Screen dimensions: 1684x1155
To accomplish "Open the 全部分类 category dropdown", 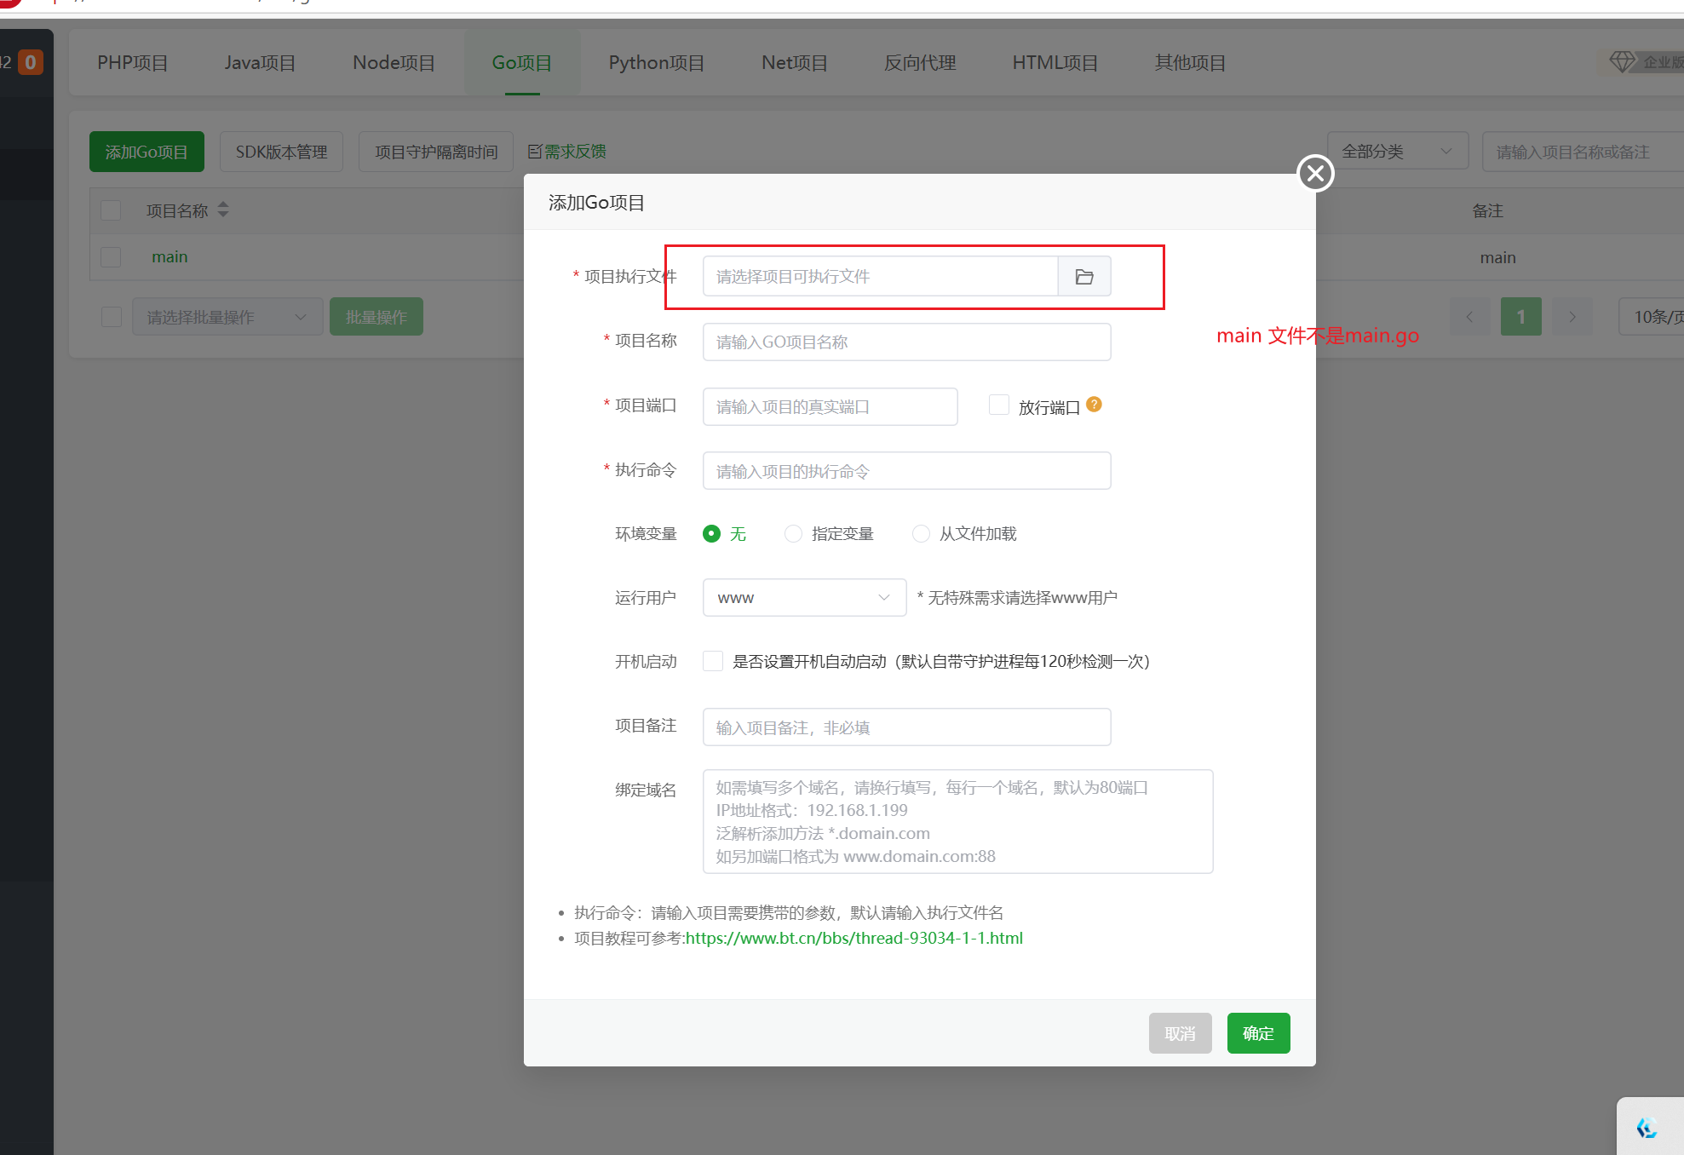I will [1398, 152].
